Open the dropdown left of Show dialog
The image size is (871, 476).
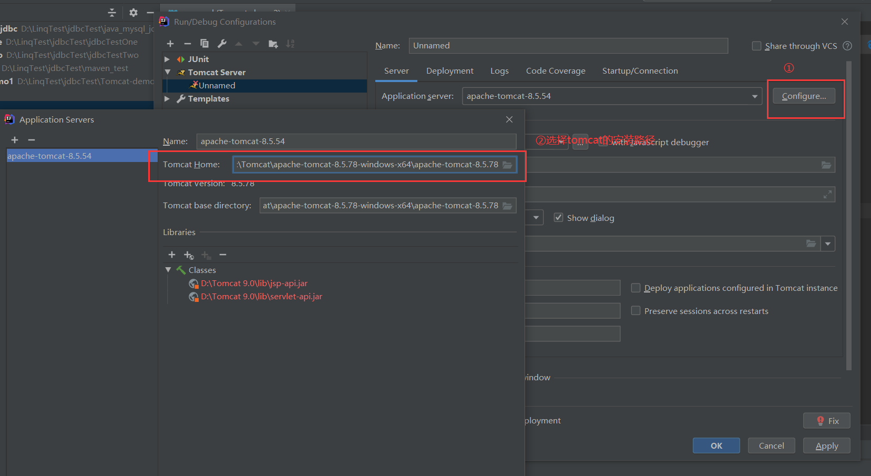click(x=536, y=218)
